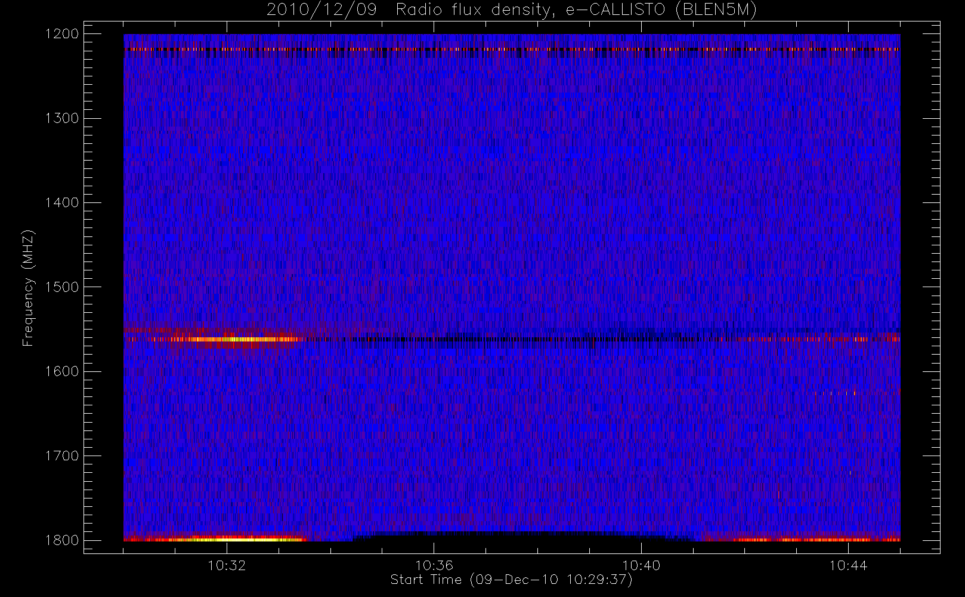Click the 1600 frequency axis label

[62, 371]
